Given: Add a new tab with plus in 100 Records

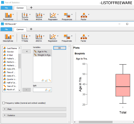Looking at the screenshot, I should pyautogui.click(x=31, y=29).
